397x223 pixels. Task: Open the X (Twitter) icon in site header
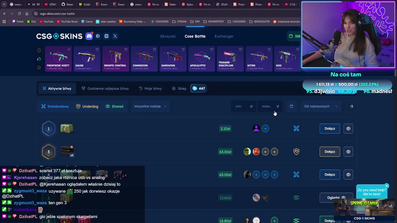[115, 36]
